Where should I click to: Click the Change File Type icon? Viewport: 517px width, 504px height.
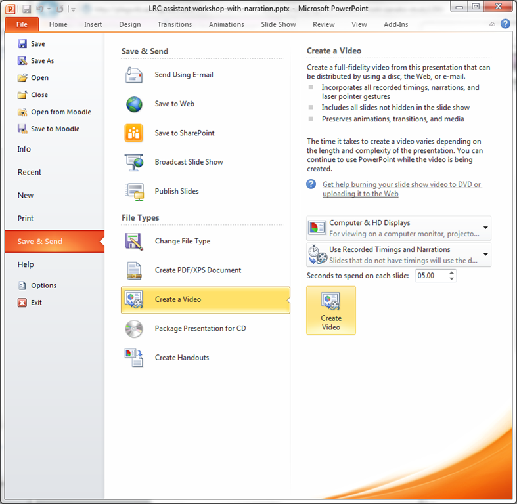(x=134, y=241)
